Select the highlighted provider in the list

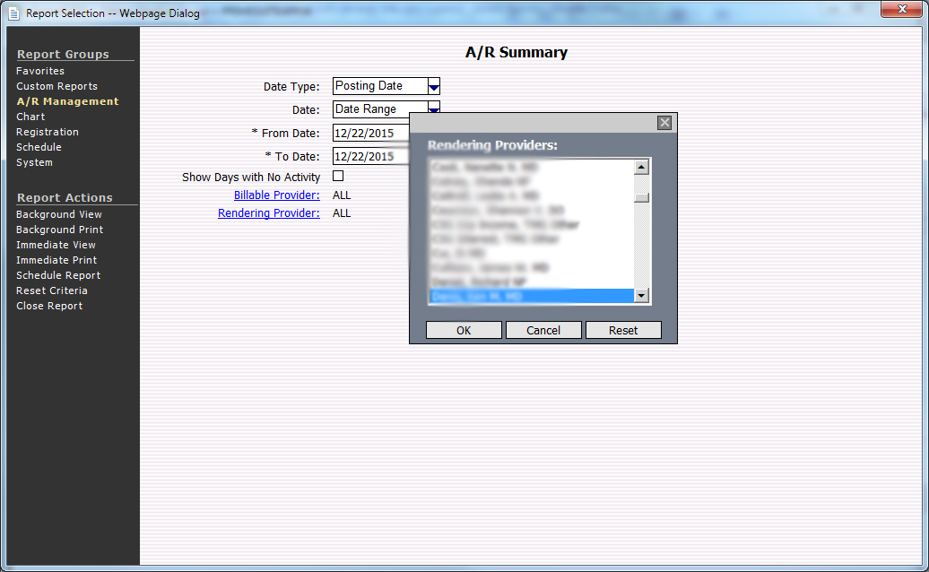[529, 296]
